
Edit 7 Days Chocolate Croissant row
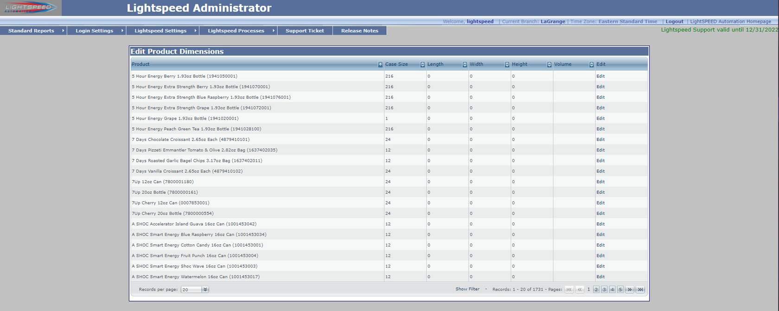pos(600,140)
